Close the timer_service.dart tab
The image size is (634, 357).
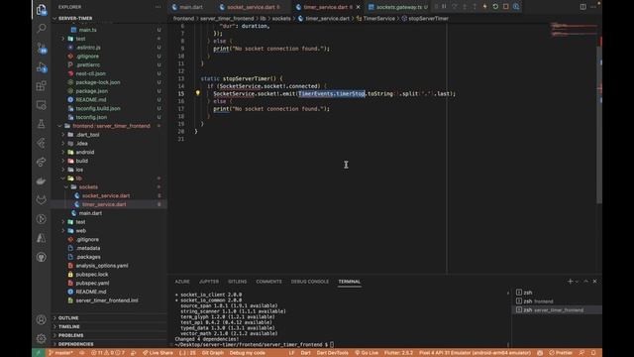pos(358,7)
